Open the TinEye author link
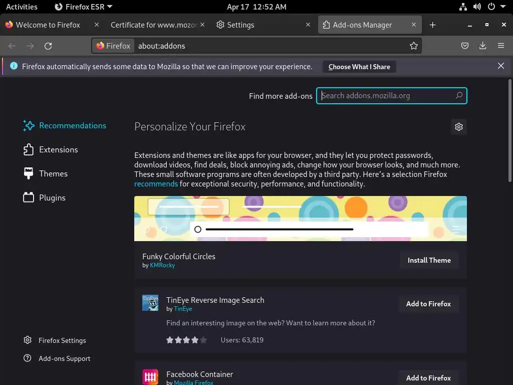This screenshot has height=385, width=513. click(x=183, y=309)
